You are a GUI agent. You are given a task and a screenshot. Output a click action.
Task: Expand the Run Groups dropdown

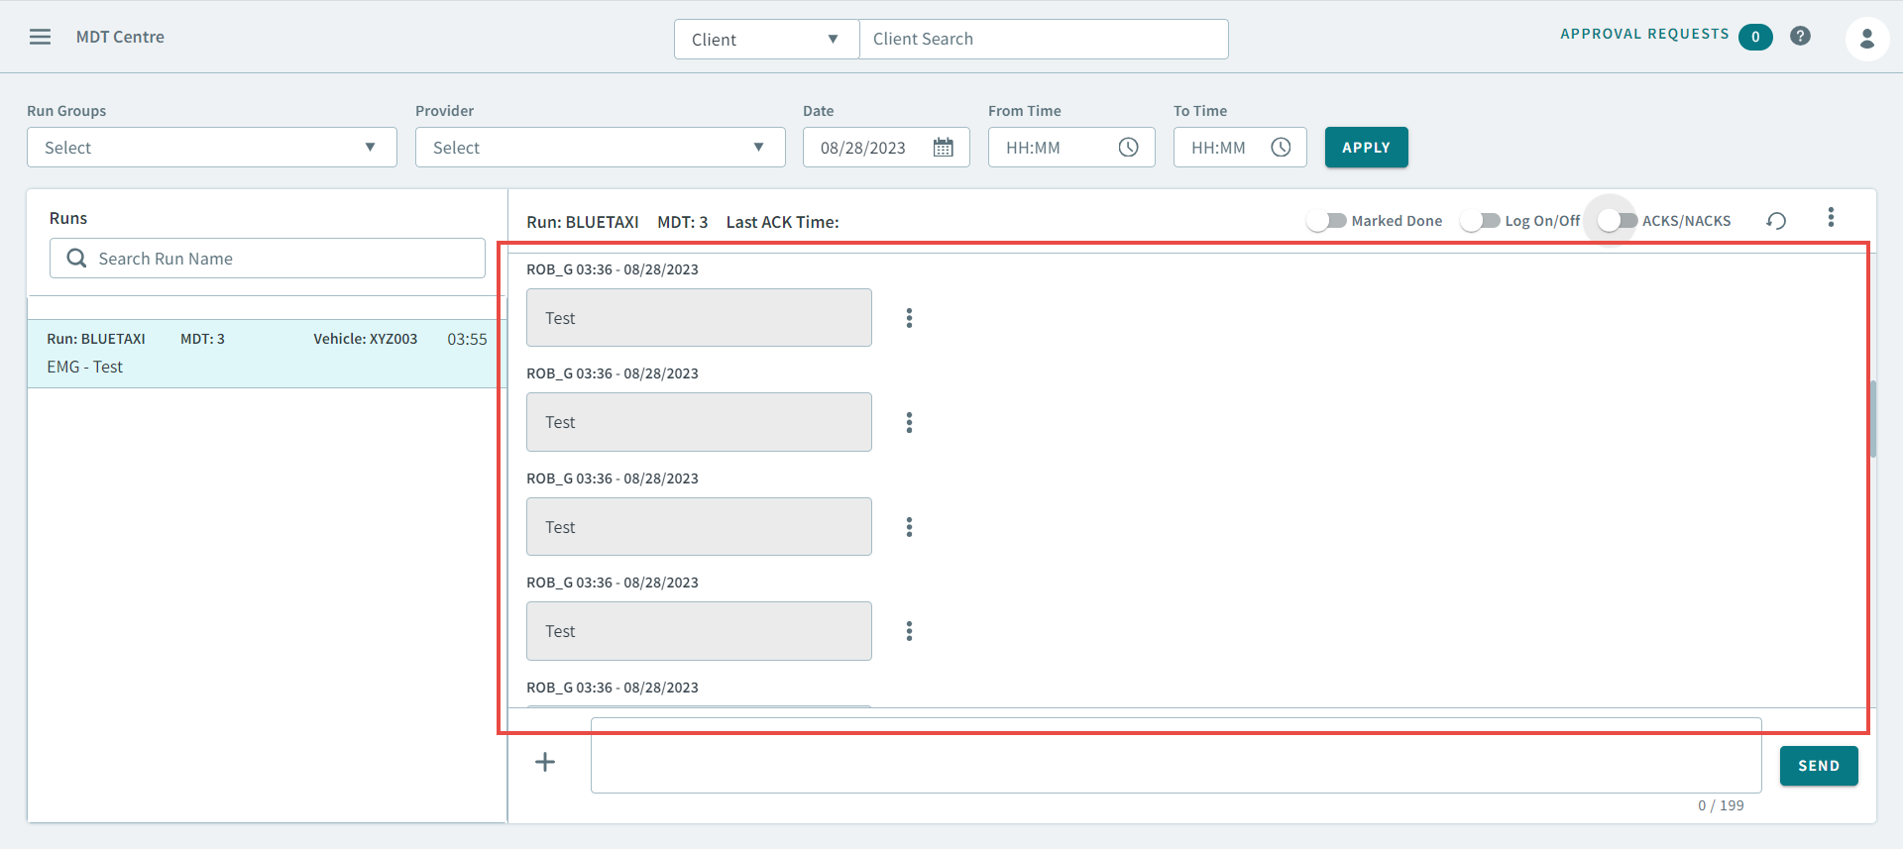pyautogui.click(x=211, y=148)
